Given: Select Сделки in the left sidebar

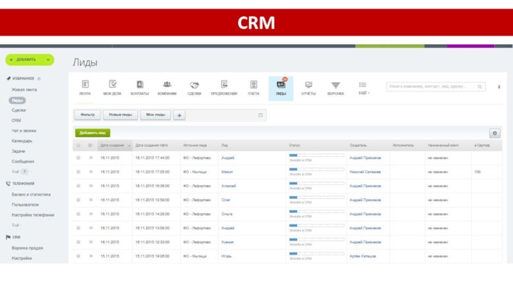Looking at the screenshot, I should (19, 110).
